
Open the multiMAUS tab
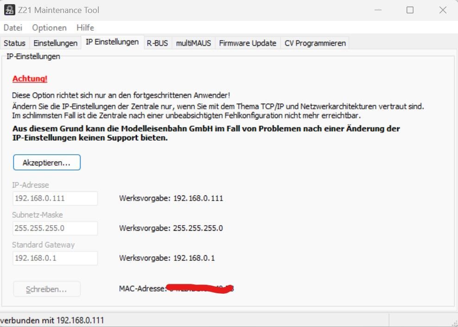point(193,43)
